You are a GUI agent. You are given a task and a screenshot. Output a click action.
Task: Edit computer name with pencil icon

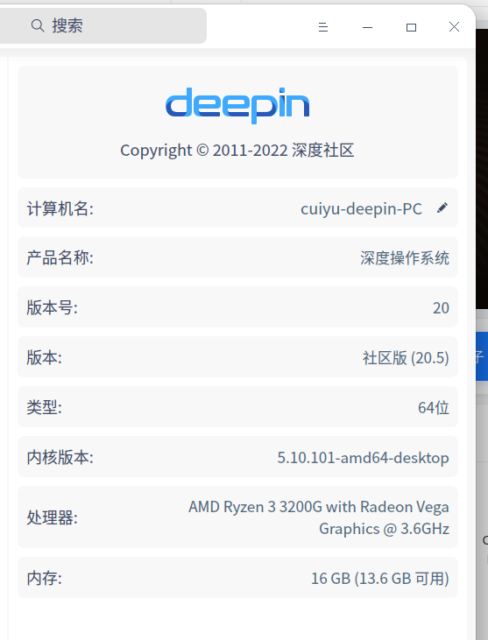point(442,207)
